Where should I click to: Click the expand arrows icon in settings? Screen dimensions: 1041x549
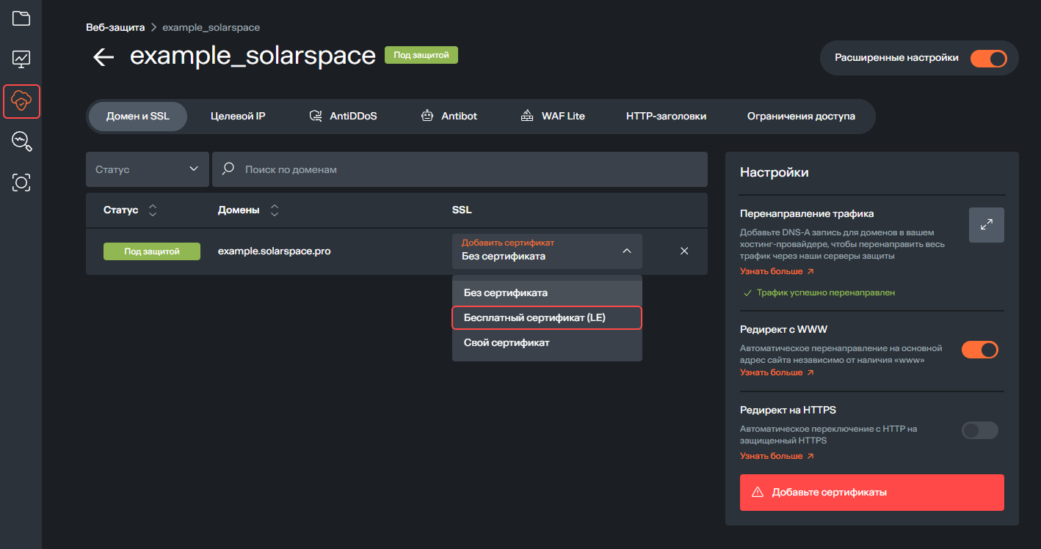986,225
